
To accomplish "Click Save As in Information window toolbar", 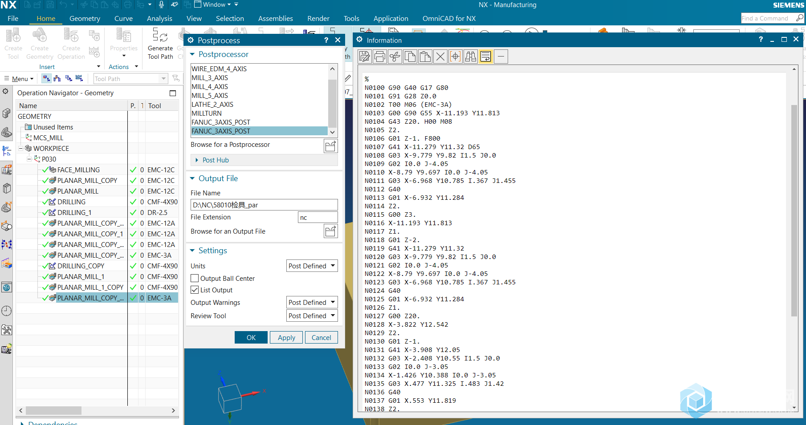I will click(x=365, y=57).
